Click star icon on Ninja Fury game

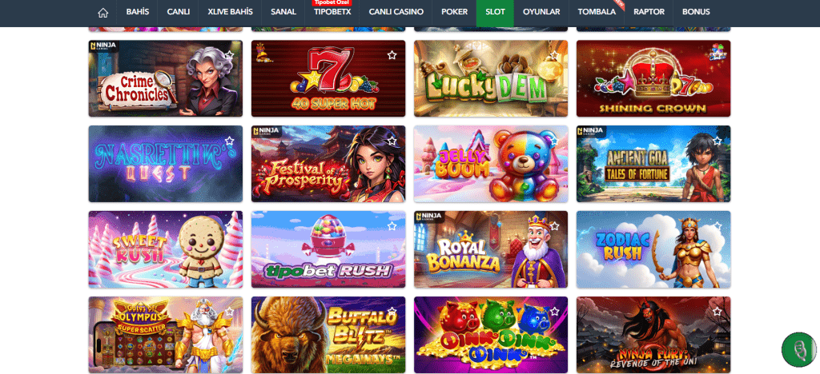click(717, 312)
